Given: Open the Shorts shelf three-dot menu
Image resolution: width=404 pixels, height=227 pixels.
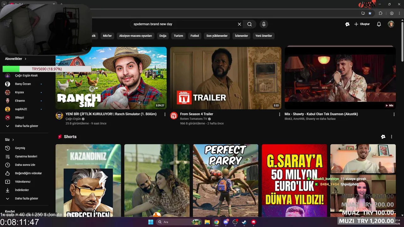Looking at the screenshot, I should 392,137.
